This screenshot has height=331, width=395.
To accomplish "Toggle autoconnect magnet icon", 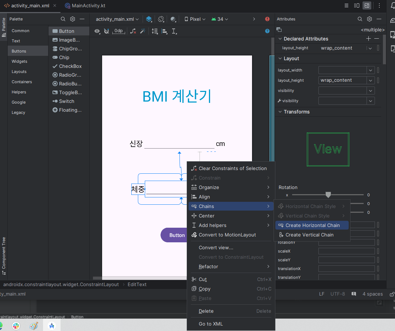I will coord(107,31).
